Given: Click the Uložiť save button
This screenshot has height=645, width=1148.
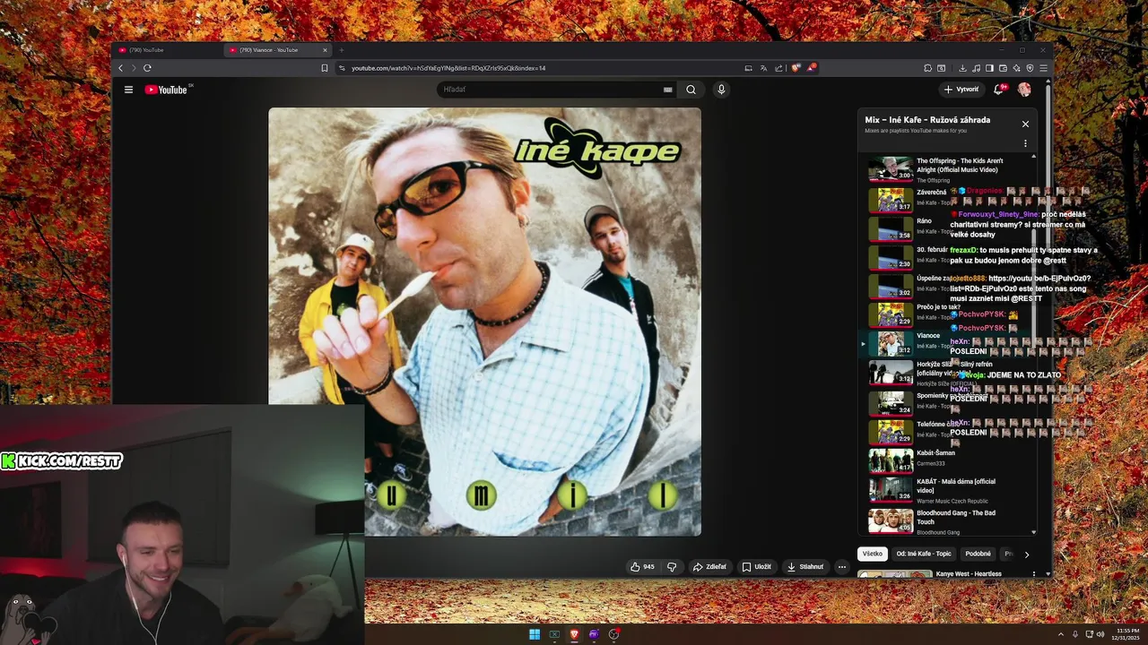Looking at the screenshot, I should click(756, 566).
